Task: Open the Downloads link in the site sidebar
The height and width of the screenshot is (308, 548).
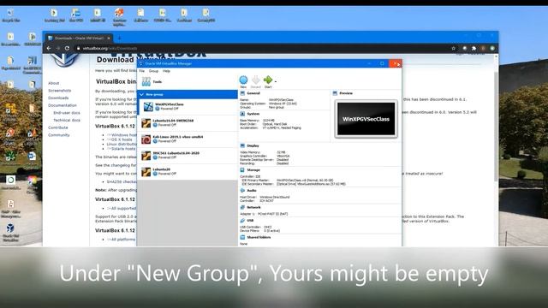Action: [x=58, y=98]
